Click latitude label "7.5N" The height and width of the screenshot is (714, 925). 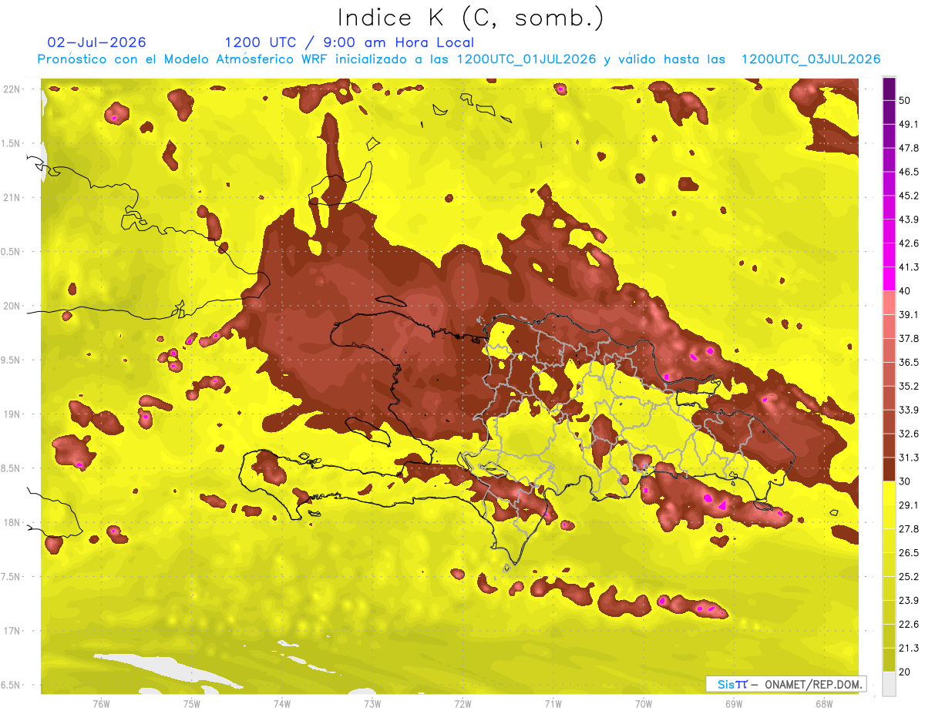point(10,577)
